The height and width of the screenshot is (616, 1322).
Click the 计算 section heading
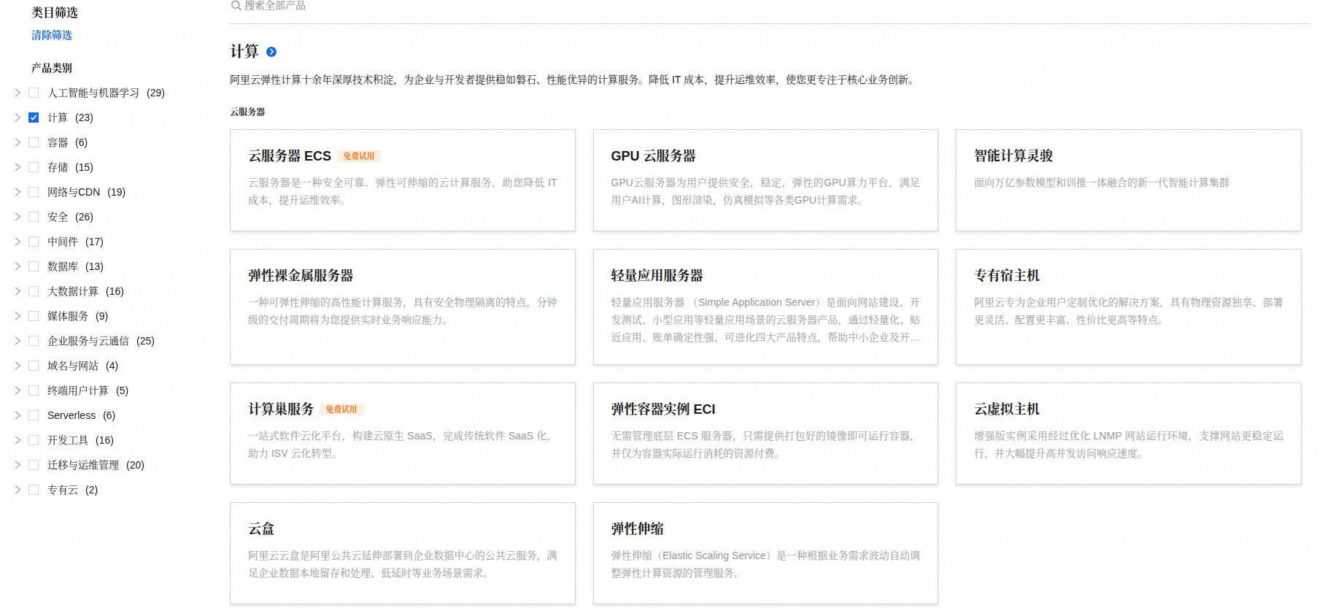(x=244, y=52)
